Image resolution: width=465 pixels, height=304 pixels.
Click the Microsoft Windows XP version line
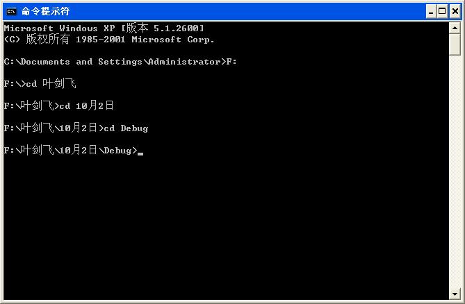click(104, 28)
